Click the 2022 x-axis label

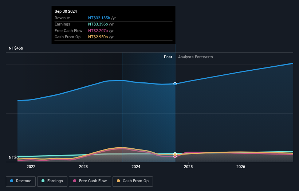click(x=31, y=167)
